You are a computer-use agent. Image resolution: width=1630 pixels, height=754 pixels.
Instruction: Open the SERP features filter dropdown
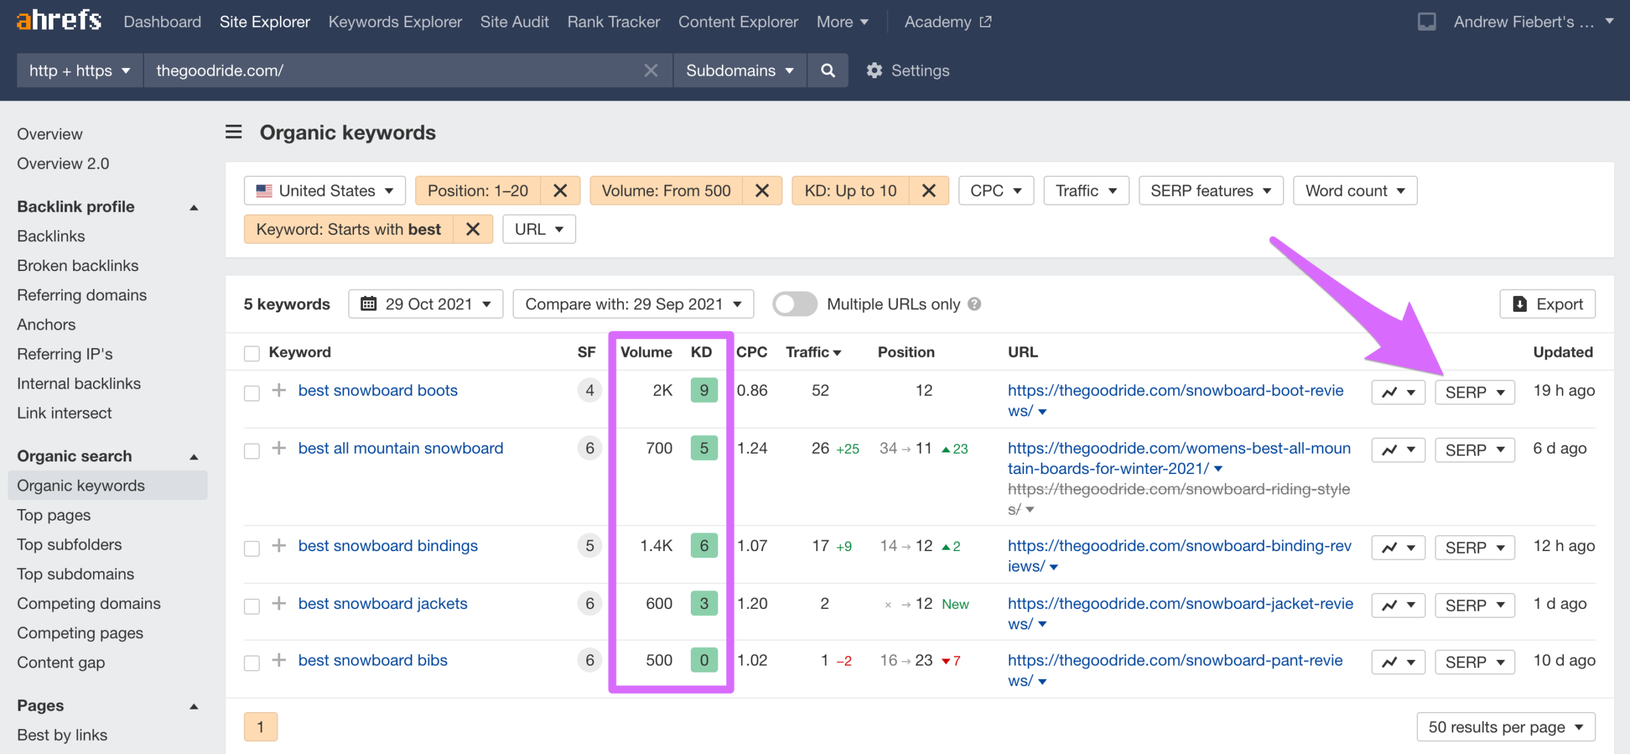1210,191
